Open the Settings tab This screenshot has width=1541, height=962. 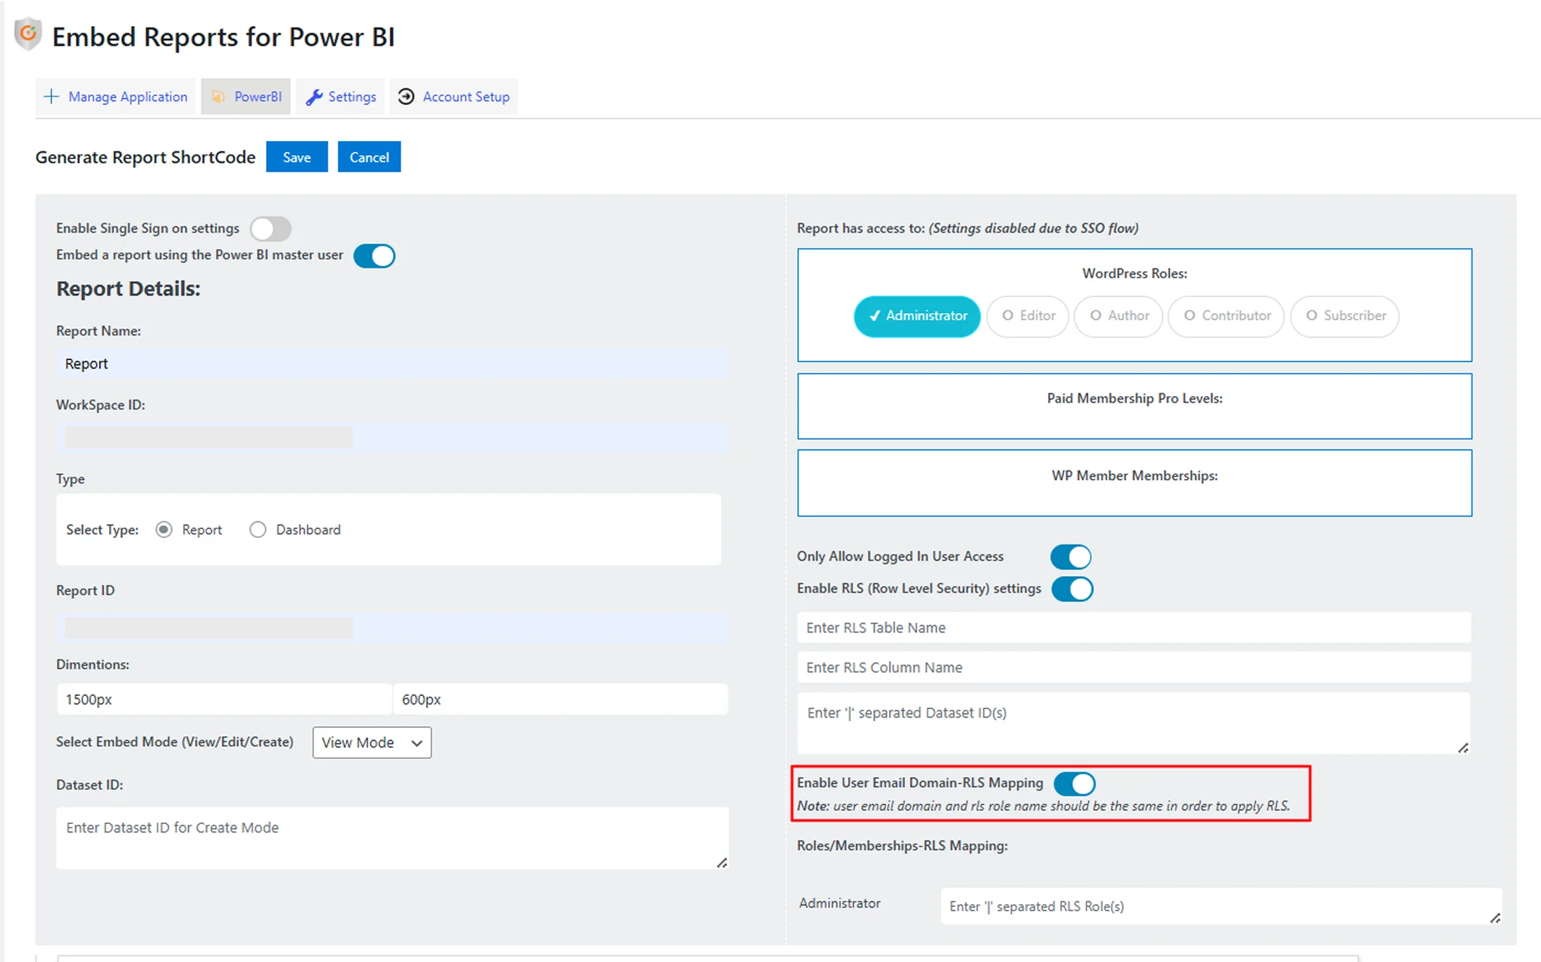pyautogui.click(x=340, y=97)
